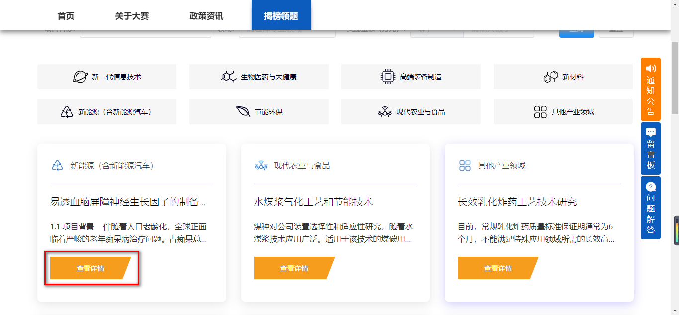
Task: Click the 生物医药与大健康 molecule icon
Action: click(228, 76)
